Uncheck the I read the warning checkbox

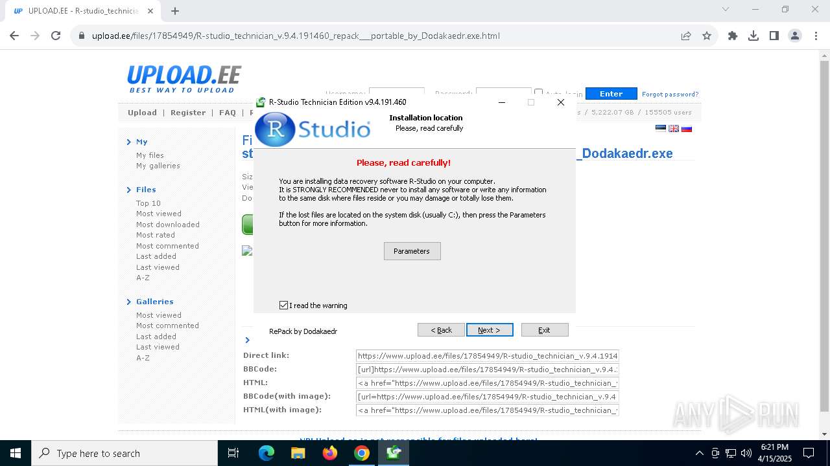pos(283,305)
